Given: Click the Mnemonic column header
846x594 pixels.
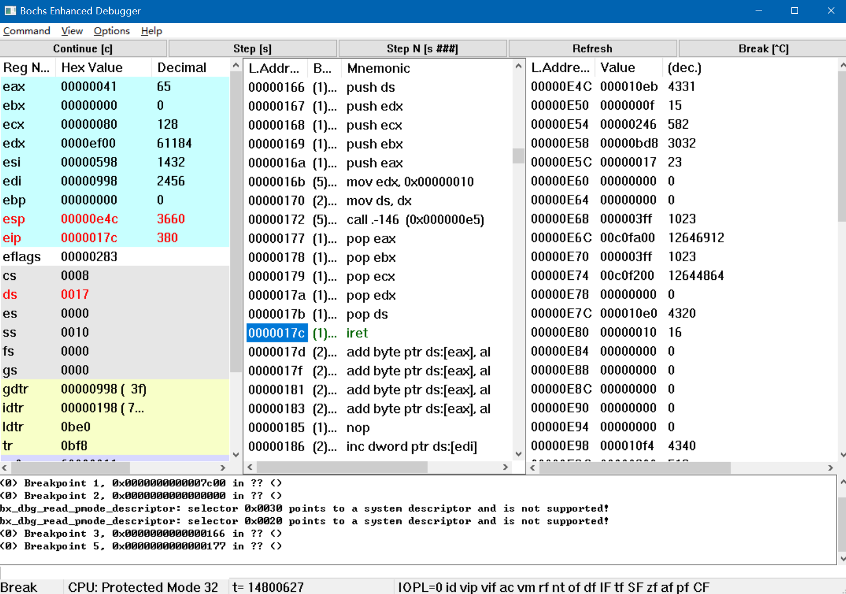Looking at the screenshot, I should click(x=427, y=68).
